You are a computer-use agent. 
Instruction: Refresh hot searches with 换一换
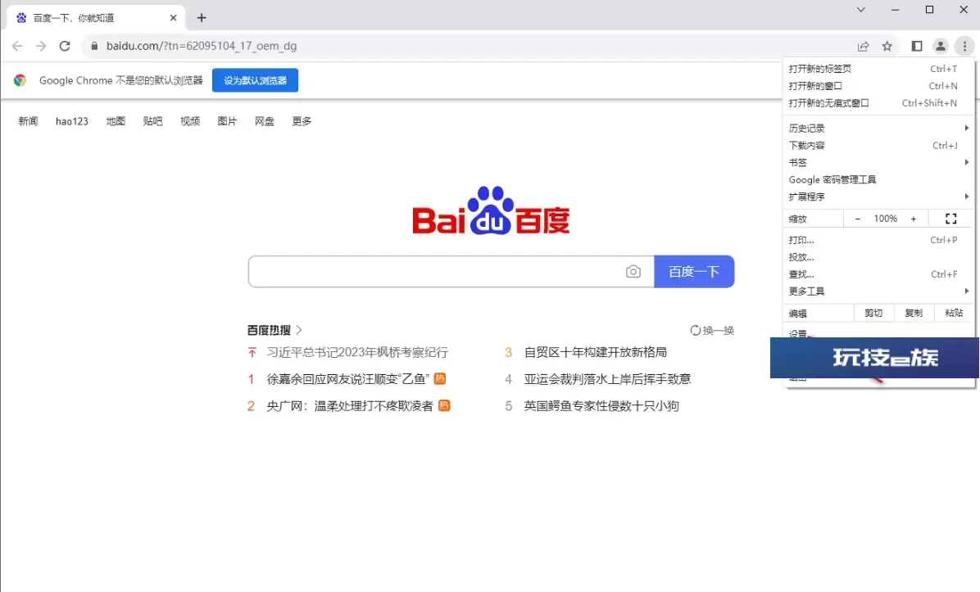[712, 330]
